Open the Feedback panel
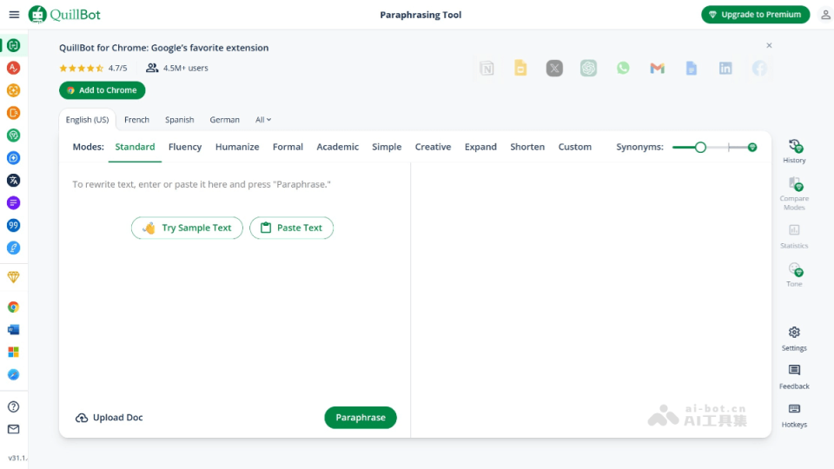The image size is (834, 469). point(794,376)
